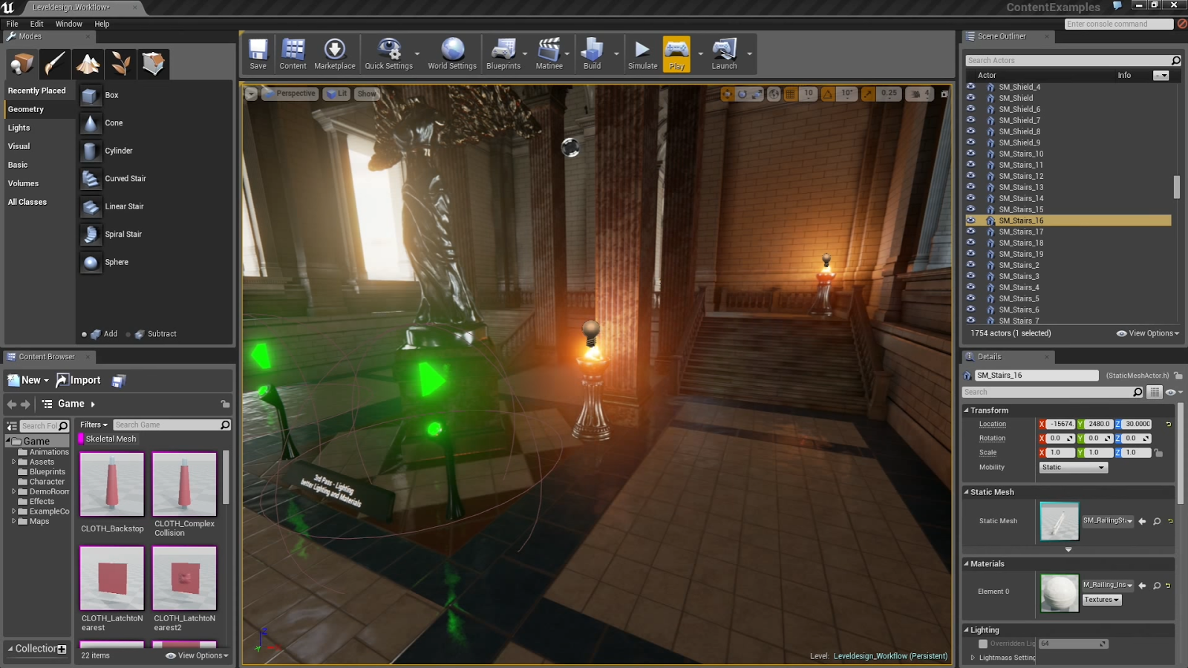The width and height of the screenshot is (1188, 668).
Task: Click the Import button in Content Browser
Action: point(79,379)
